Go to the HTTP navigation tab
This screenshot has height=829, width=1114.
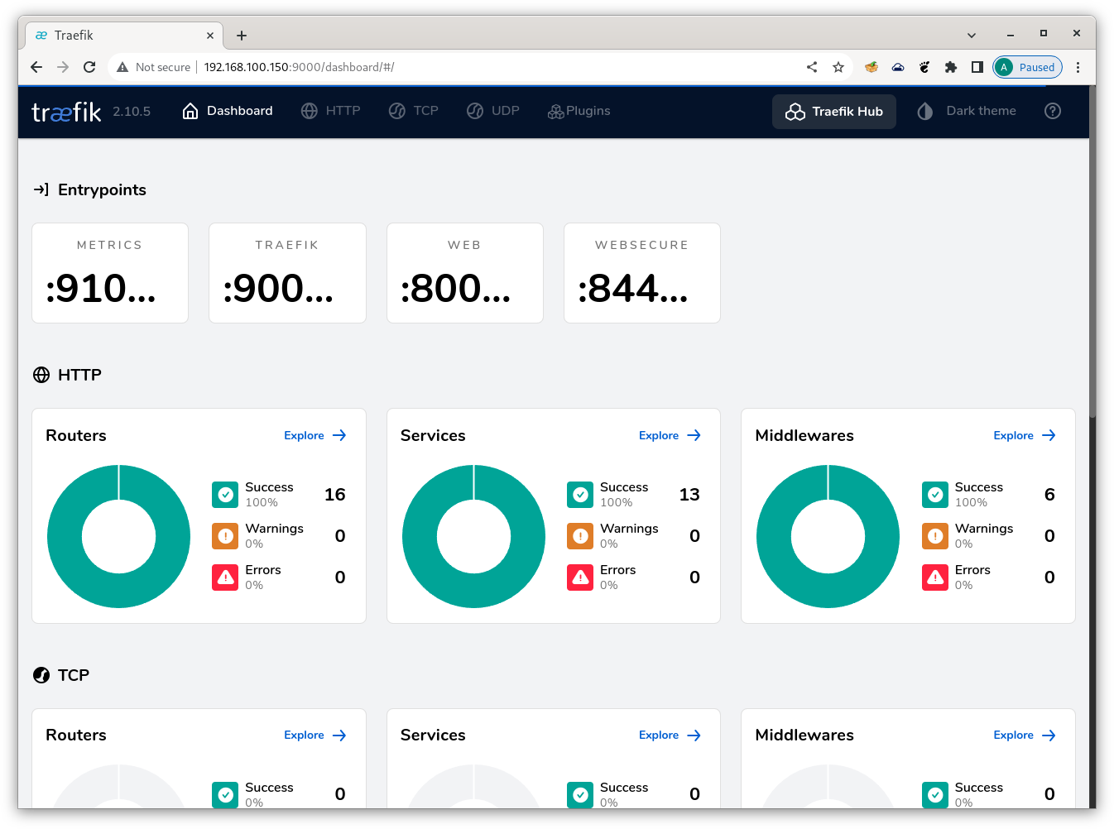coord(330,111)
